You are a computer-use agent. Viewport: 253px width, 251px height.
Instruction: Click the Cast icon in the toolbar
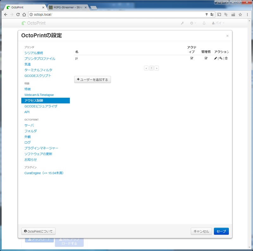coord(219,15)
